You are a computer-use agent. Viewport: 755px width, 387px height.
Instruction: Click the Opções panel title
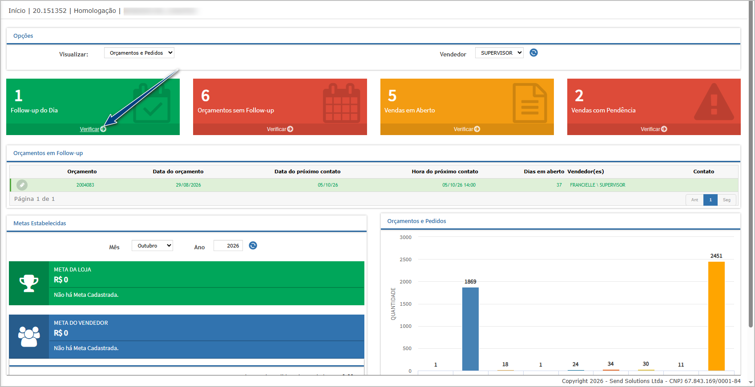click(x=23, y=36)
